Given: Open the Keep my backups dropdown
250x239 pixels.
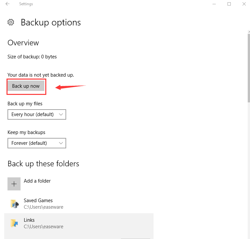Looking at the screenshot, I should coord(37,143).
